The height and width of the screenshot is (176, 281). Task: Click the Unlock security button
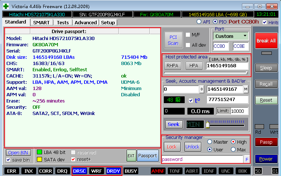[192, 147]
